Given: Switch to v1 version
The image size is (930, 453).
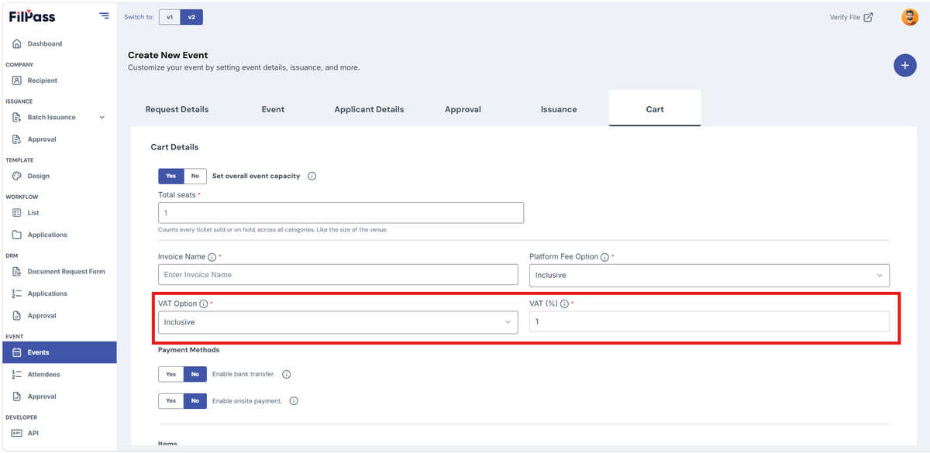Looking at the screenshot, I should coord(170,17).
